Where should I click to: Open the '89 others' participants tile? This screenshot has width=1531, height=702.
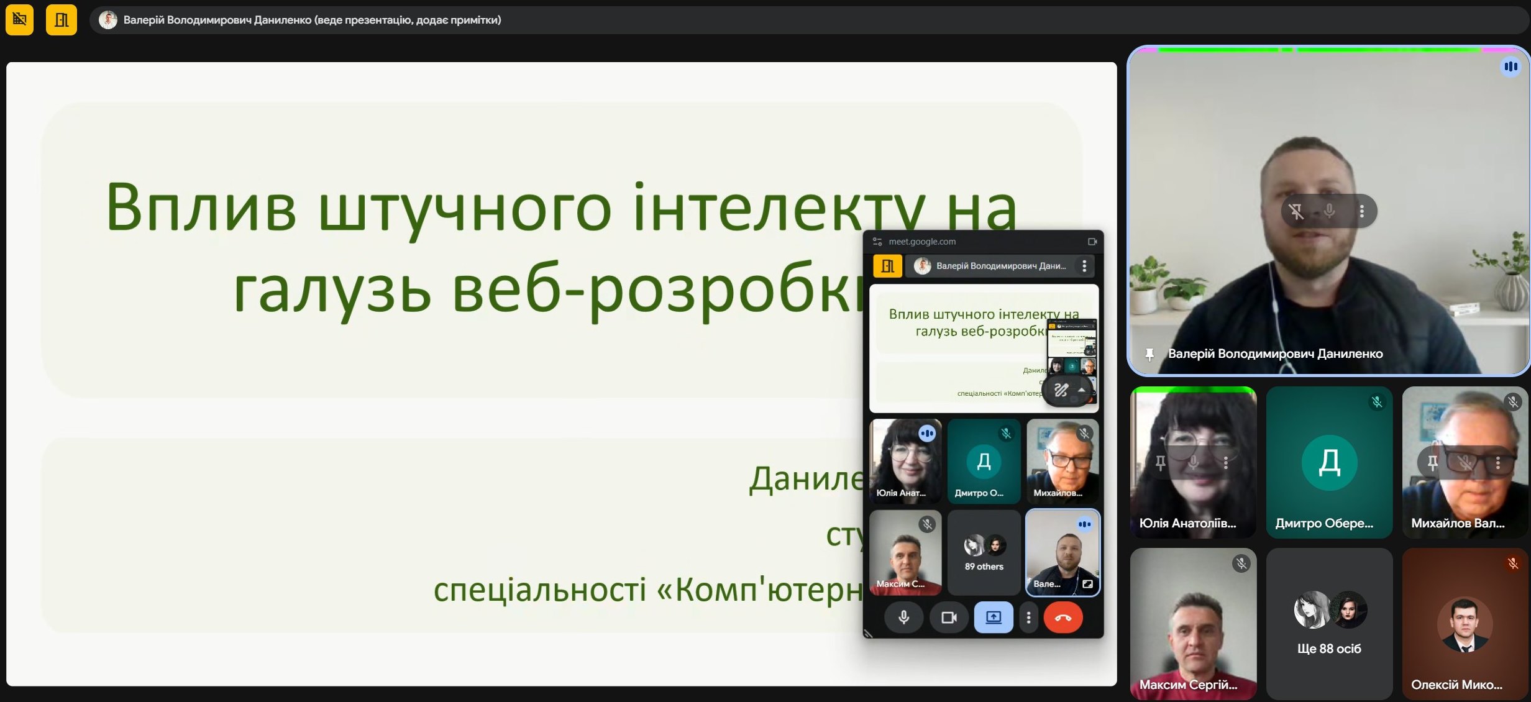point(984,553)
